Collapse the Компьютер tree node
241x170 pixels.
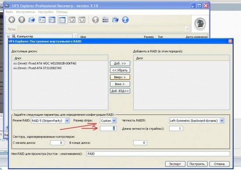point(8,36)
